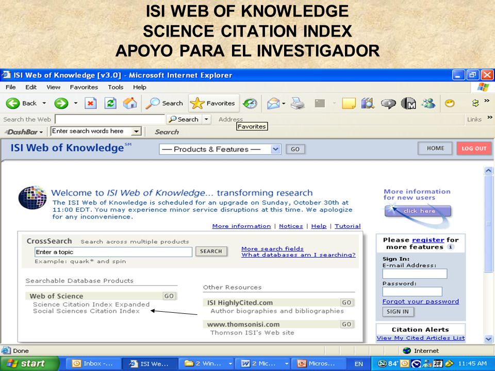Open the Help menu in menu bar
The image size is (495, 371).
tap(140, 87)
